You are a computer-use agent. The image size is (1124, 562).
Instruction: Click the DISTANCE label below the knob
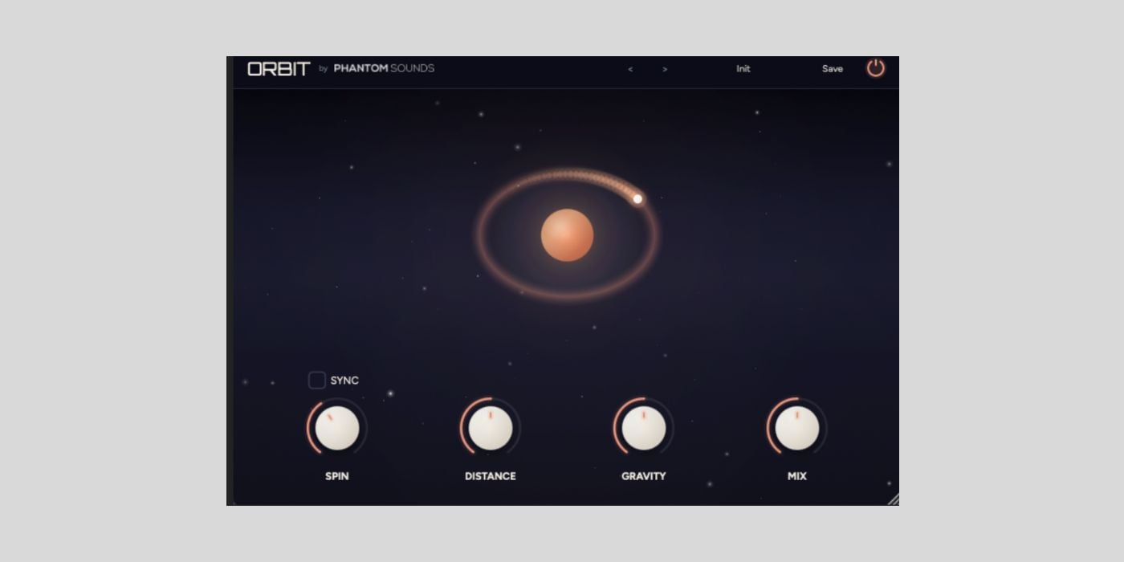pyautogui.click(x=491, y=476)
